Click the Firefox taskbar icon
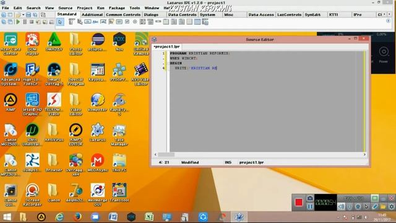The width and height of the screenshot is (396, 223). pos(77,217)
